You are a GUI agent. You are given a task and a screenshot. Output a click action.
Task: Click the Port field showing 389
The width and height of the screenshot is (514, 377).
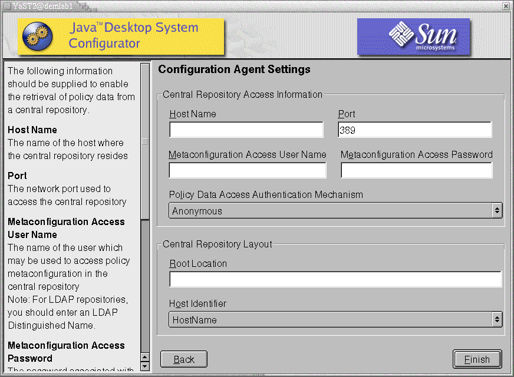pos(414,130)
